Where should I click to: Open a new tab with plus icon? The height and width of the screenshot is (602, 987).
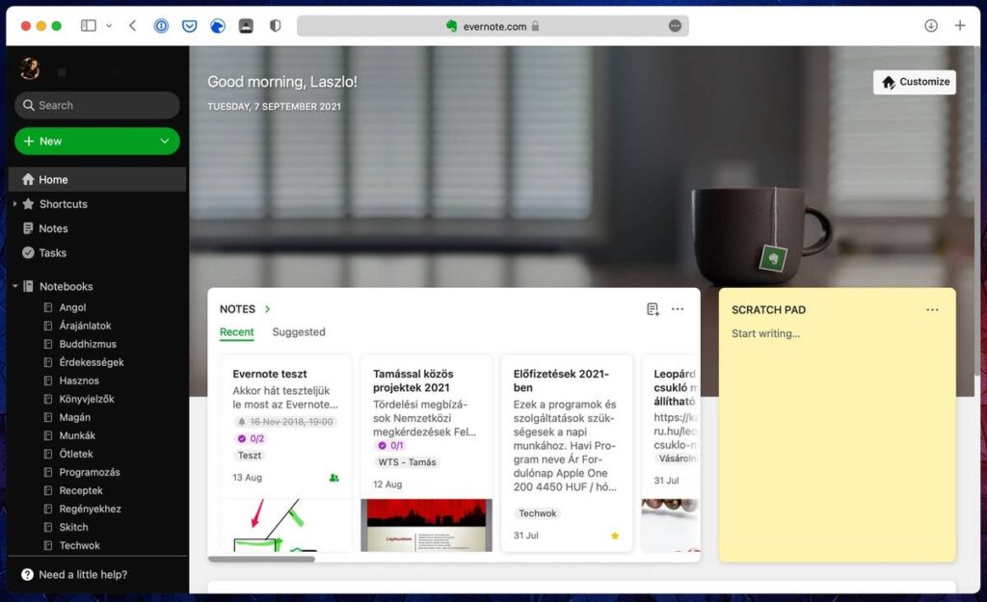960,26
